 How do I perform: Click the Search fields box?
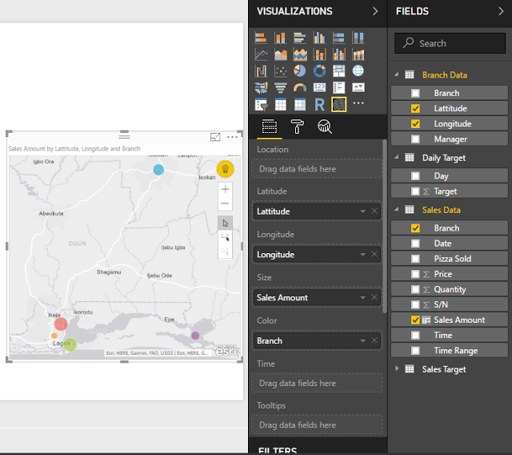click(450, 43)
